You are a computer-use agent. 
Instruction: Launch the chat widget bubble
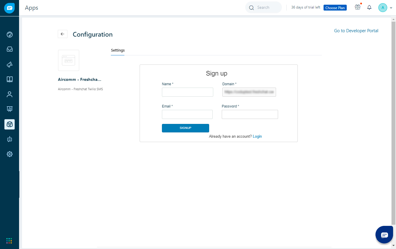click(384, 234)
